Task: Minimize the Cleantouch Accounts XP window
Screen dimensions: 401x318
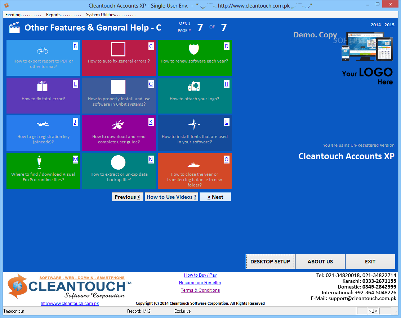Action: (x=368, y=4)
